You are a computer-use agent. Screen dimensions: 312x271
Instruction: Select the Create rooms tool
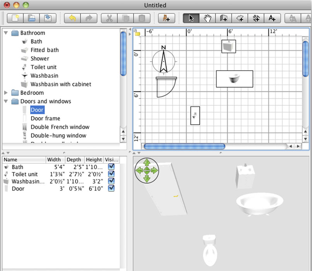240,18
